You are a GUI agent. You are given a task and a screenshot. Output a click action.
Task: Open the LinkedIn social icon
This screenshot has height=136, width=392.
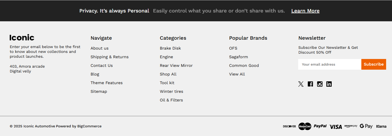(329, 84)
